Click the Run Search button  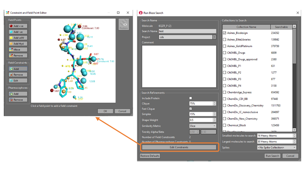point(272,156)
